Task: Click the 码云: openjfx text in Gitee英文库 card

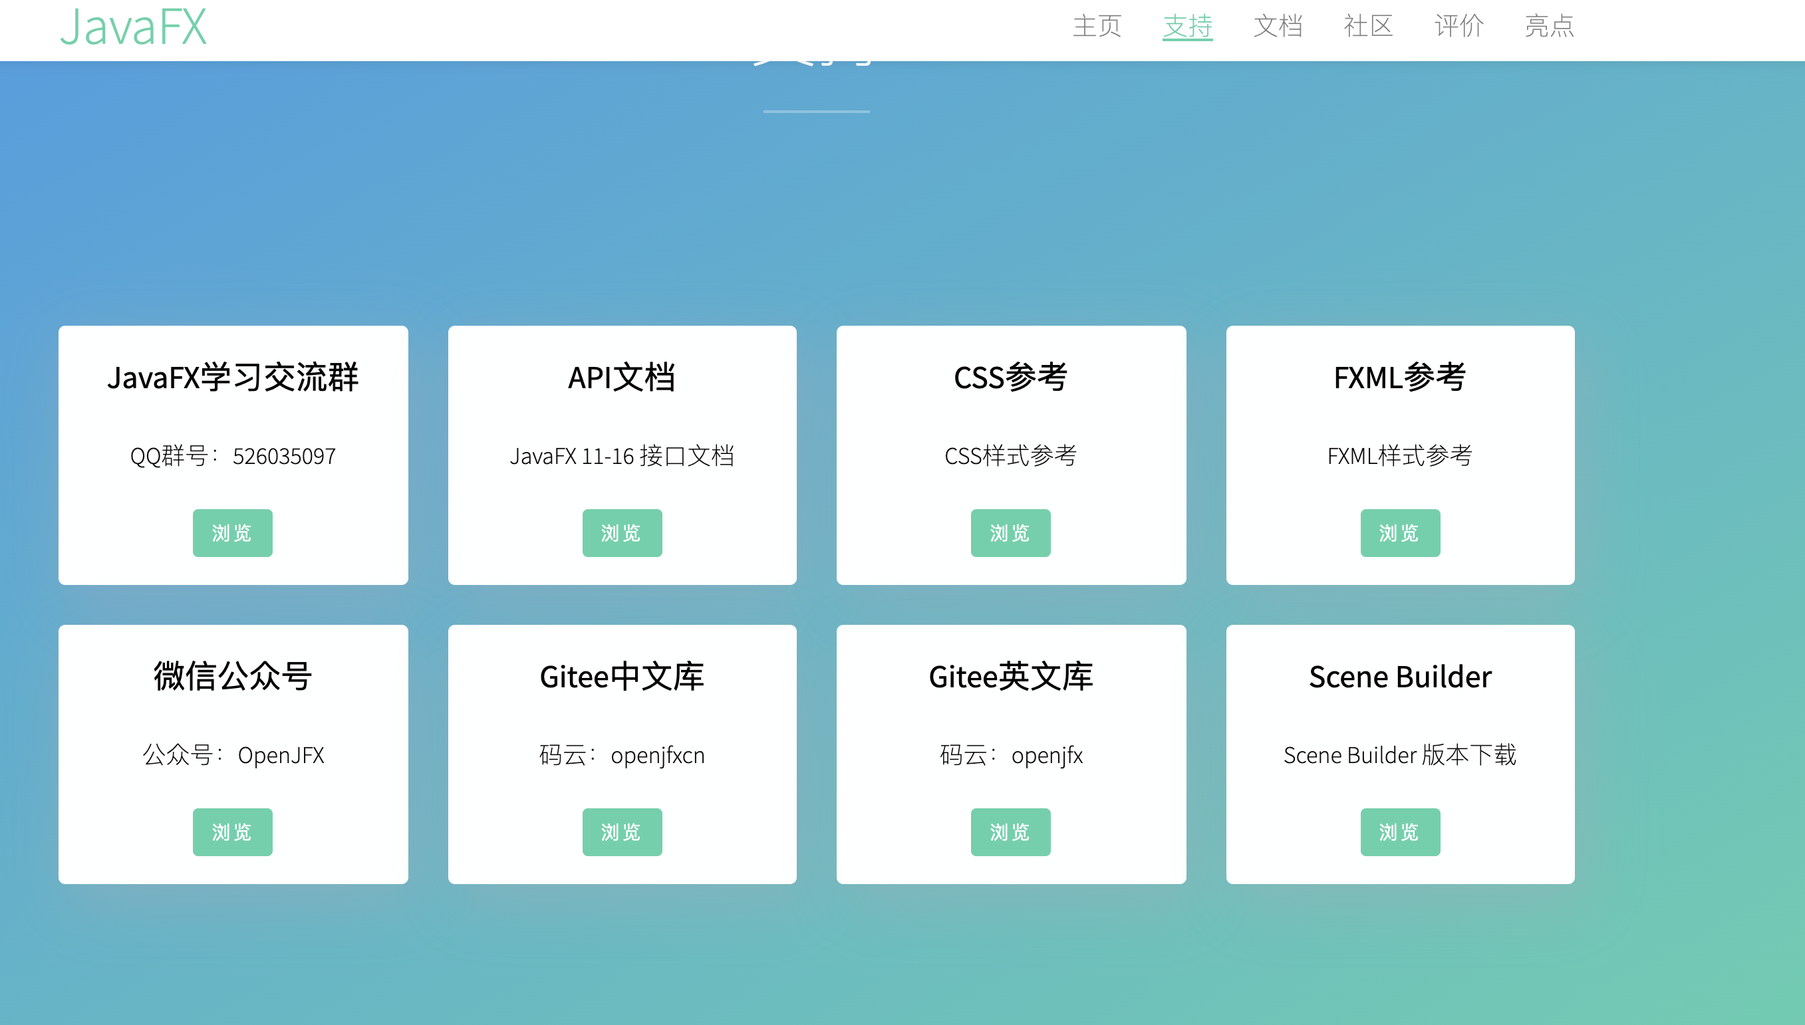Action: tap(1011, 755)
